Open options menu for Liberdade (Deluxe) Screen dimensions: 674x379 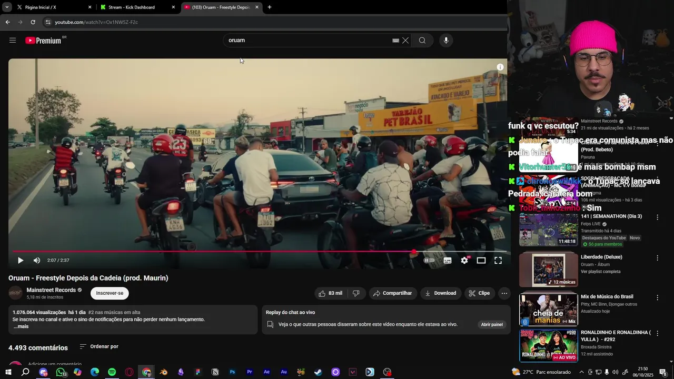point(657,258)
